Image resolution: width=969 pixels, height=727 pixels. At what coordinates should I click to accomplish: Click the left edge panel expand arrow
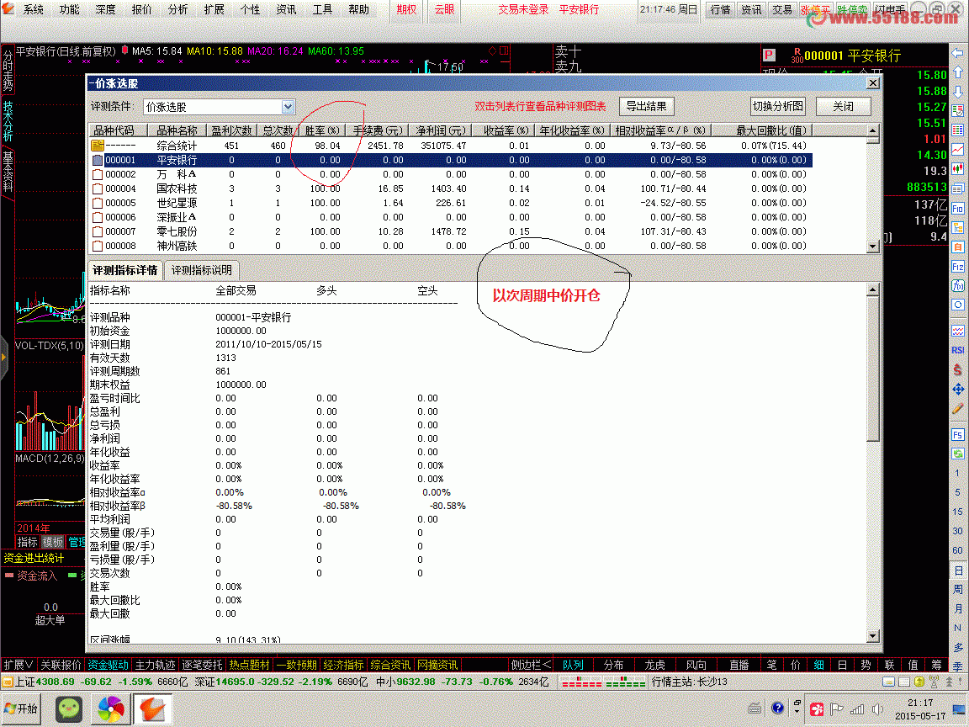click(3, 358)
